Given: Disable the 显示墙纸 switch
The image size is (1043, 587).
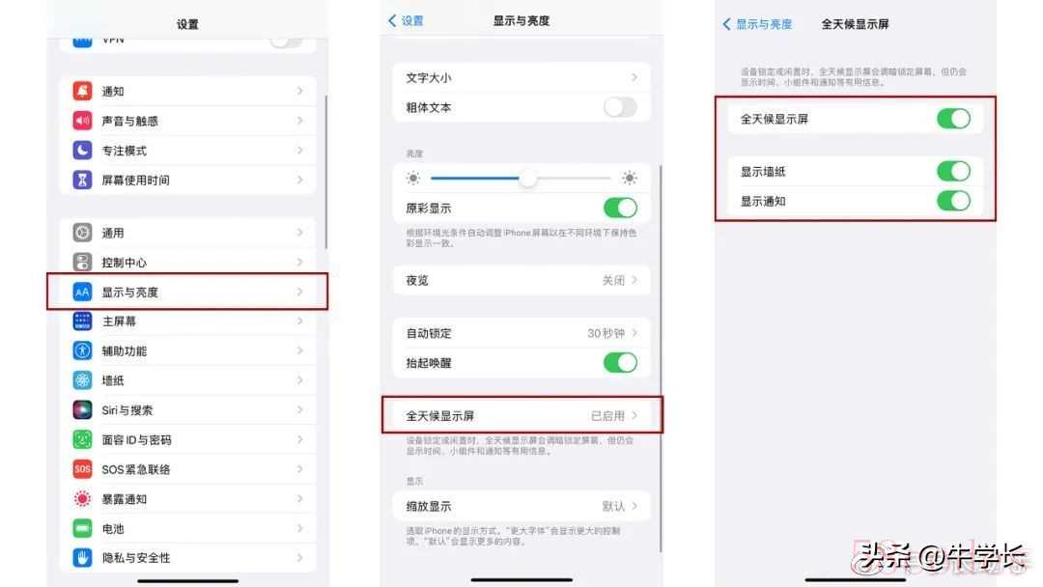Looking at the screenshot, I should [x=953, y=172].
